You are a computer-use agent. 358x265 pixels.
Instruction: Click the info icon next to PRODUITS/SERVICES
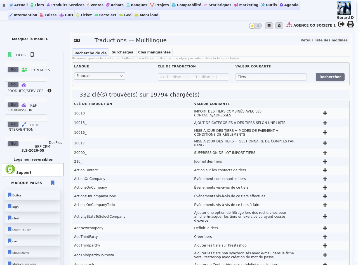pyautogui.click(x=50, y=91)
